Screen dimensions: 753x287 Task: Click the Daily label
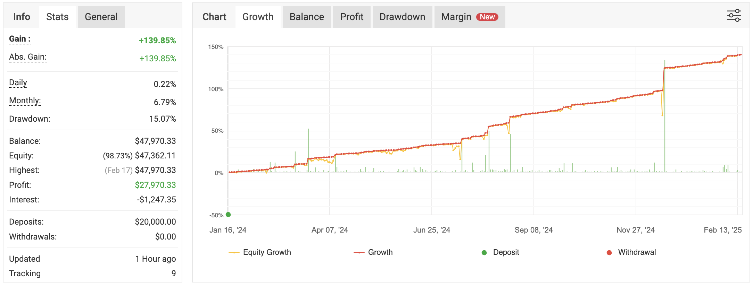(18, 82)
